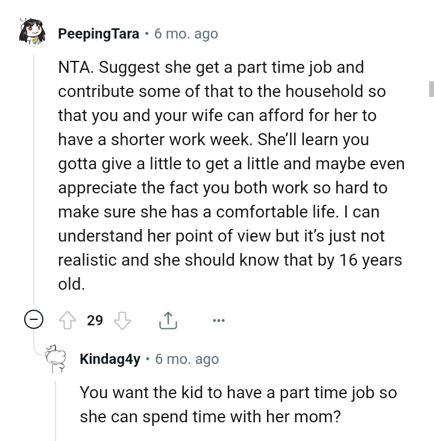Click PeepingTara's 6 mo. ago timestamp
This screenshot has width=434, height=441.
(186, 34)
